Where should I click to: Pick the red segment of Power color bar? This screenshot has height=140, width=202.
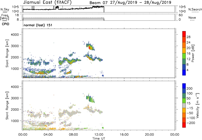tap(184, 34)
